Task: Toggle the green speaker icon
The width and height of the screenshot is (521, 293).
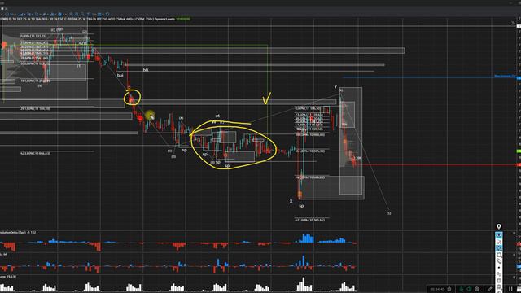Action: (469, 289)
